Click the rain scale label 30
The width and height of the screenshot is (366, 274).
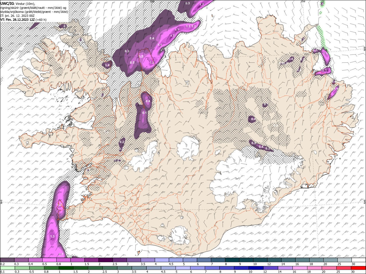click(353, 272)
